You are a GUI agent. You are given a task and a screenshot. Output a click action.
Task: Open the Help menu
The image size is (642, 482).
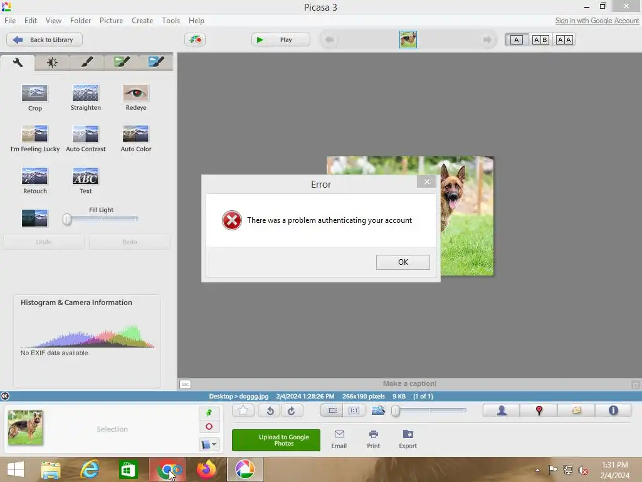[x=196, y=21]
